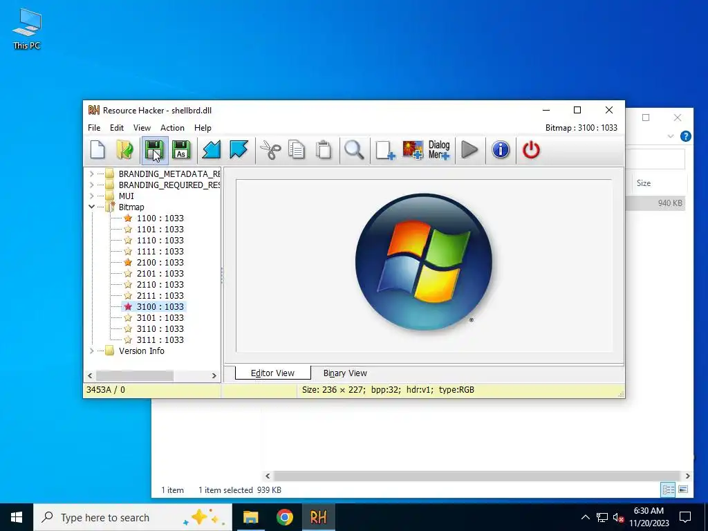Open the This PC desktop icon
The image size is (708, 531).
[x=27, y=29]
